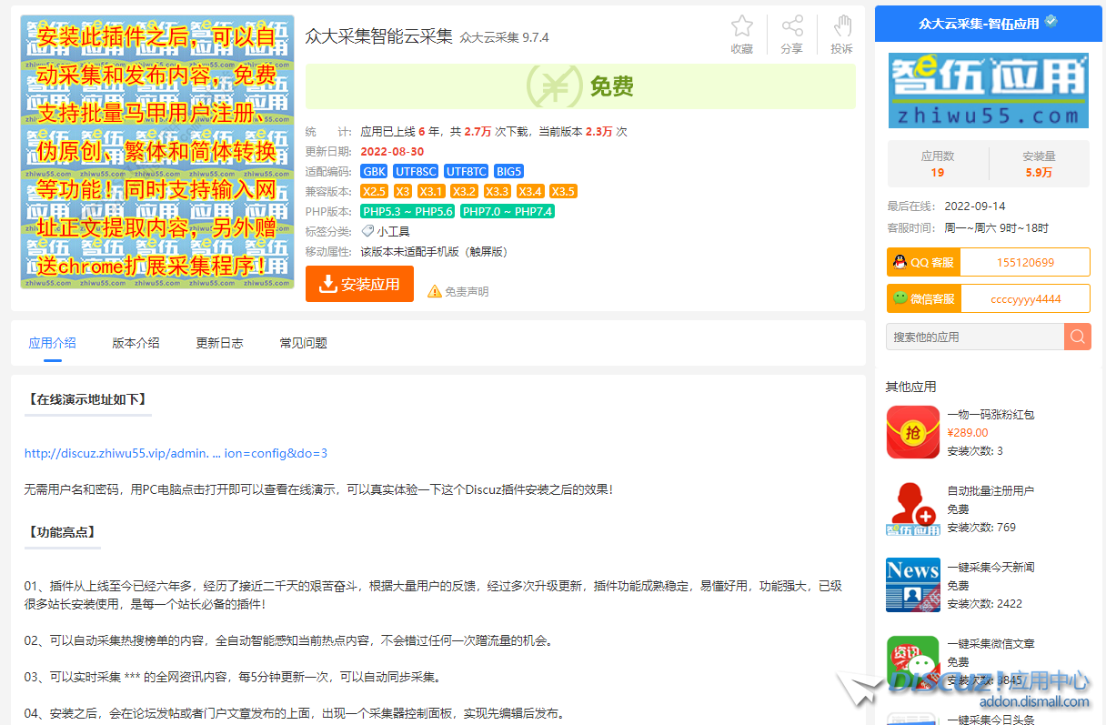This screenshot has width=1106, height=725.
Task: Click the 众大采集智能云采集 app title
Action: tap(379, 36)
